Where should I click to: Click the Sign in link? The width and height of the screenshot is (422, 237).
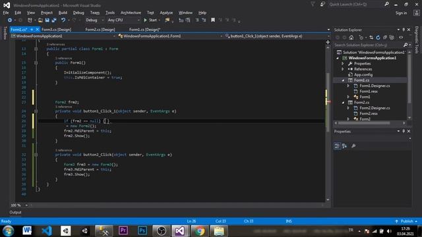(401, 13)
